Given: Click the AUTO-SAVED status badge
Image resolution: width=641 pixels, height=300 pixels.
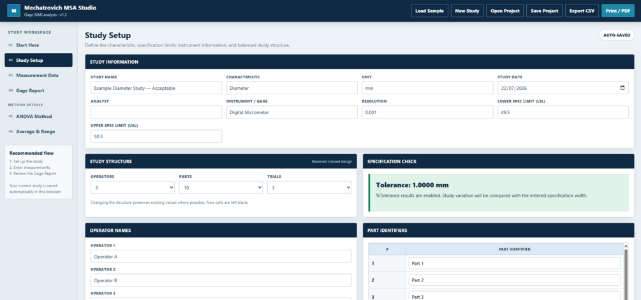Looking at the screenshot, I should point(617,35).
